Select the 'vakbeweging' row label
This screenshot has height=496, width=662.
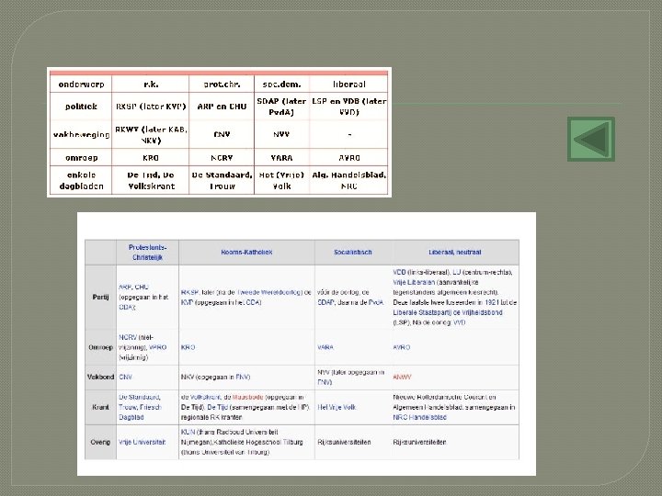pos(81,134)
